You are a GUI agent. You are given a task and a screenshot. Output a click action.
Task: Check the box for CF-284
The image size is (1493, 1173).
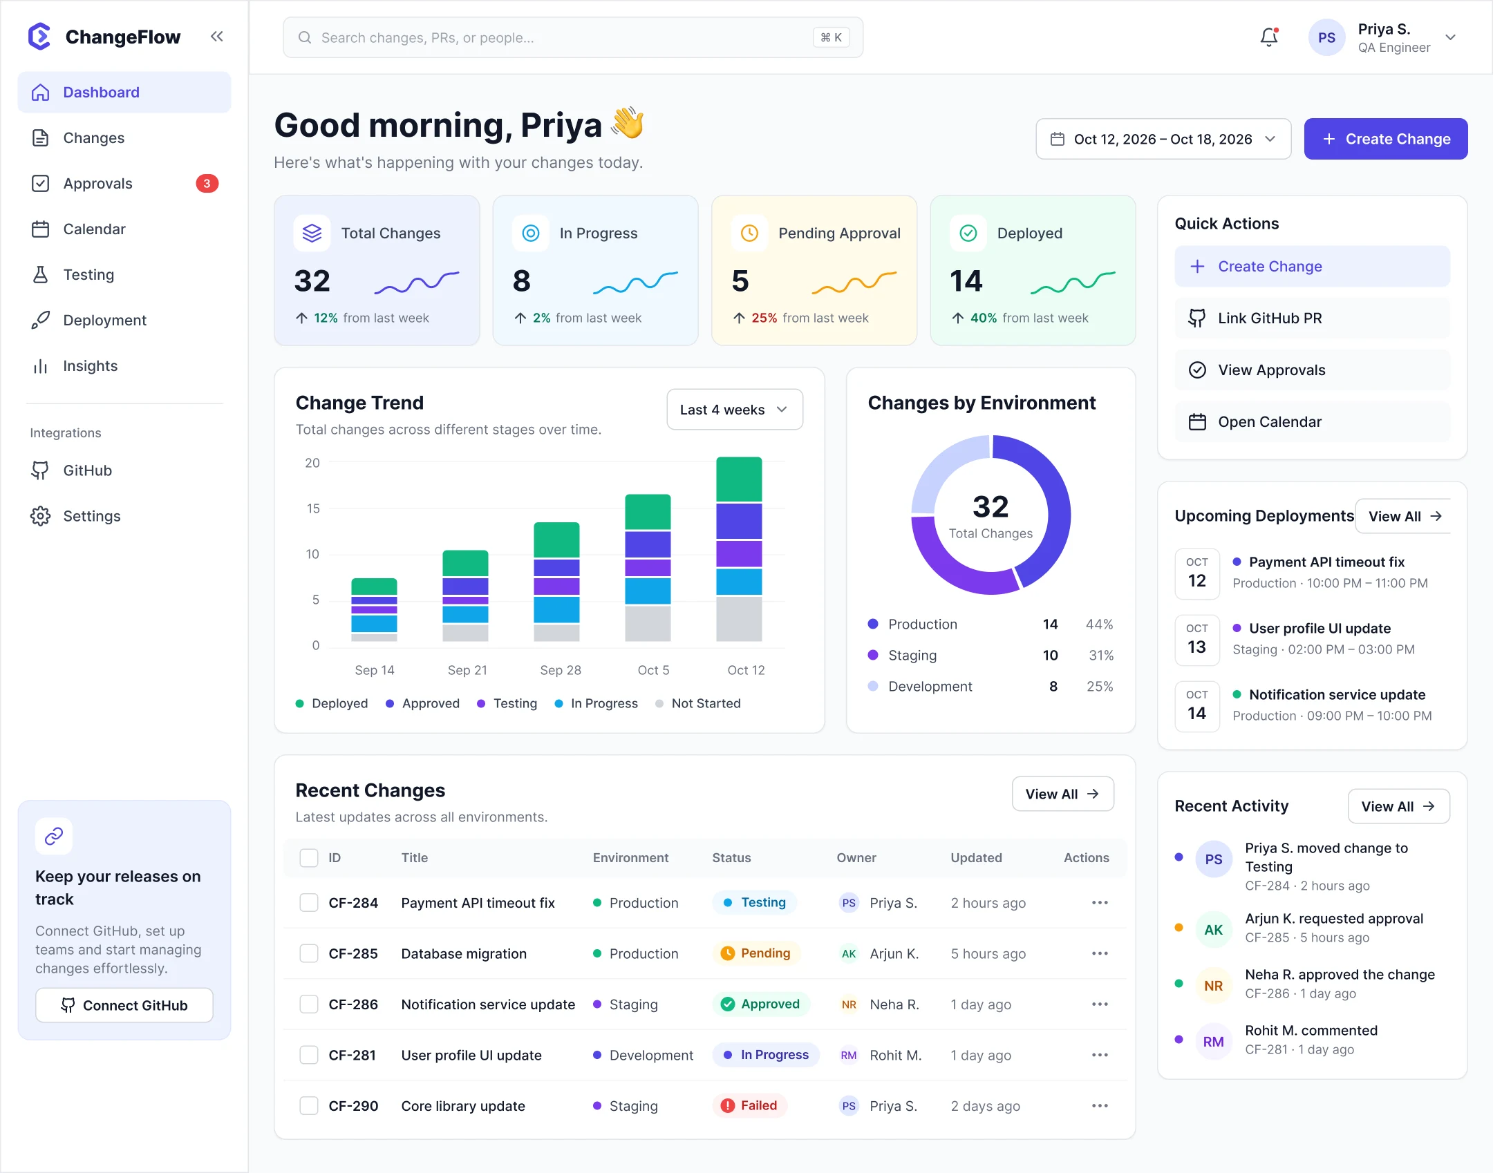pos(309,903)
